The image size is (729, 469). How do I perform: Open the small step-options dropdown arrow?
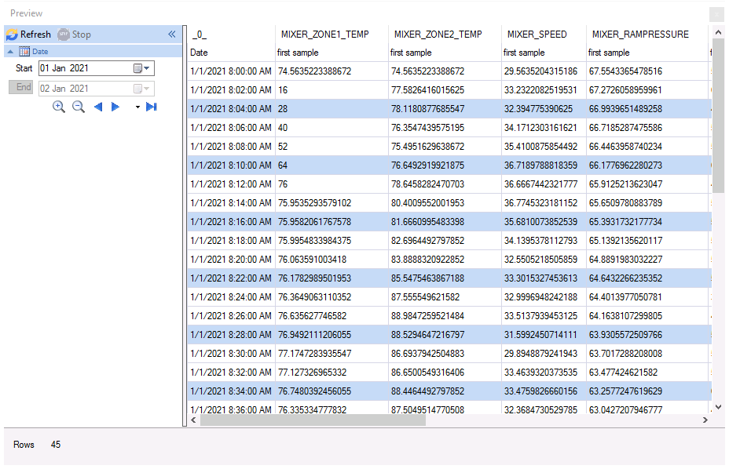tap(137, 107)
